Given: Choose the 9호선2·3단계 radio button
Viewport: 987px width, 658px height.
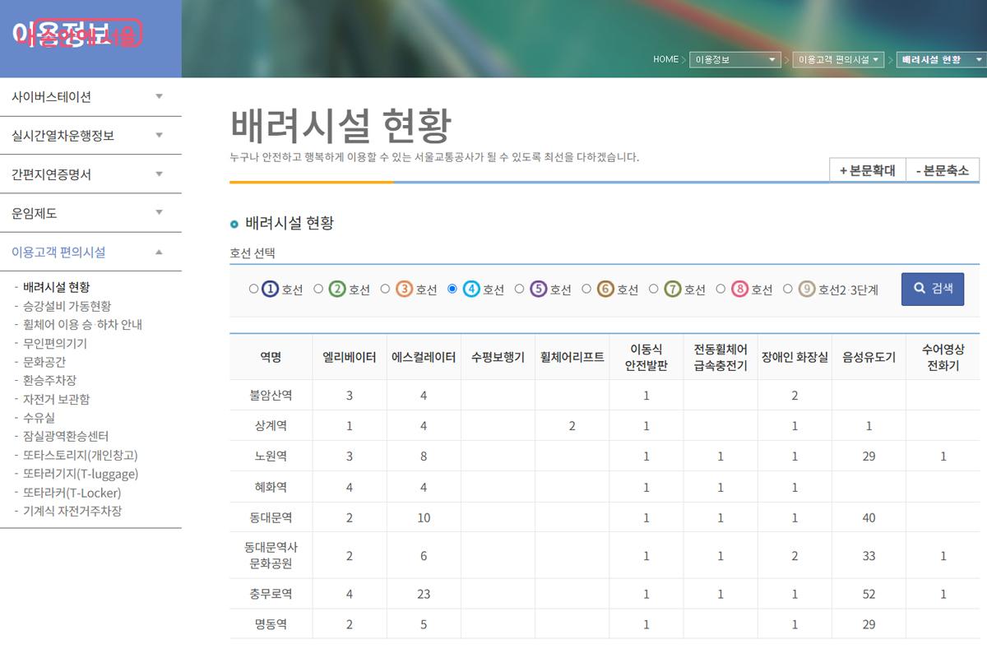Looking at the screenshot, I should 788,289.
